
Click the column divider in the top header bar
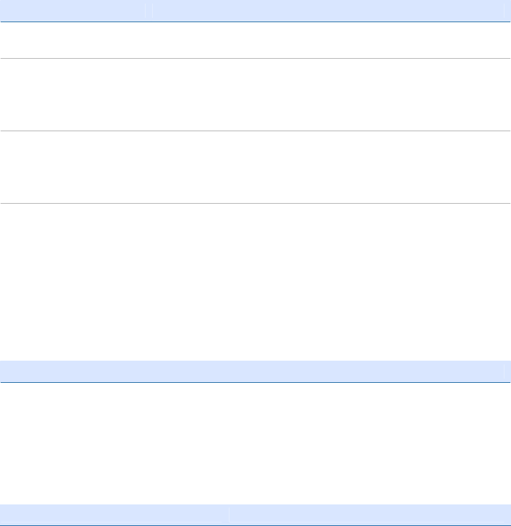[149, 11]
